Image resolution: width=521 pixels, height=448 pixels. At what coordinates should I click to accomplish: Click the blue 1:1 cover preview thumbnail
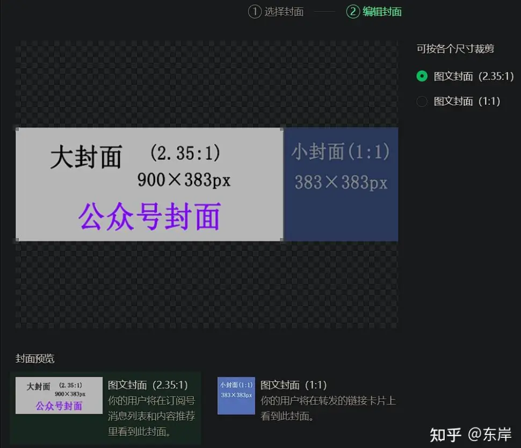(236, 395)
